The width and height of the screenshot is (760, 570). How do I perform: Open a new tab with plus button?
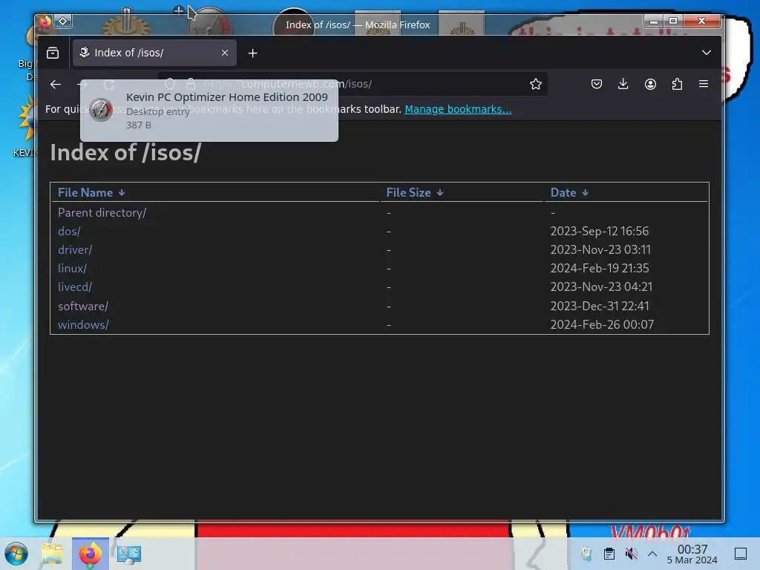(x=252, y=53)
